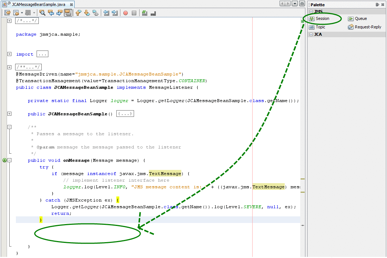
Task: Collapse the 'Passes a message' Javadoc comment fold
Action: click(x=9, y=127)
